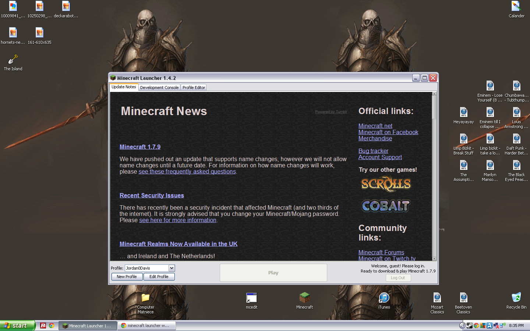Switch to the Profile Editor tab

(194, 88)
